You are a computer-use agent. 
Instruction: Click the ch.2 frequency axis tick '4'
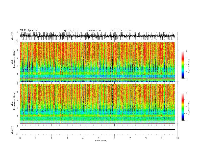[18, 108]
